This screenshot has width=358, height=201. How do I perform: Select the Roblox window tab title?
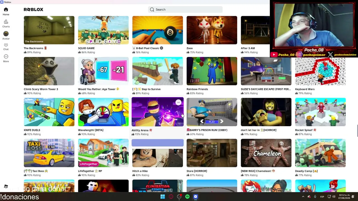[x=8, y=2]
